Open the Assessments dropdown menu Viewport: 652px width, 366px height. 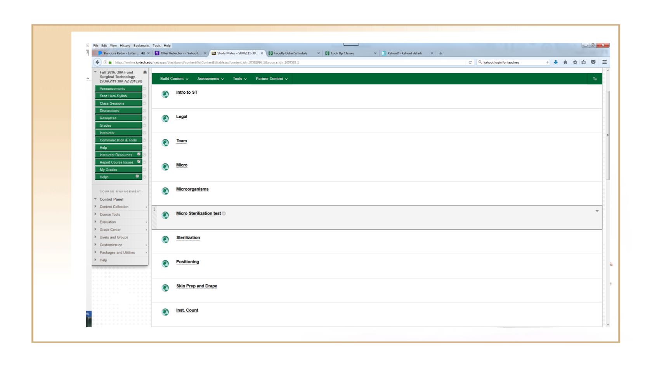click(210, 79)
